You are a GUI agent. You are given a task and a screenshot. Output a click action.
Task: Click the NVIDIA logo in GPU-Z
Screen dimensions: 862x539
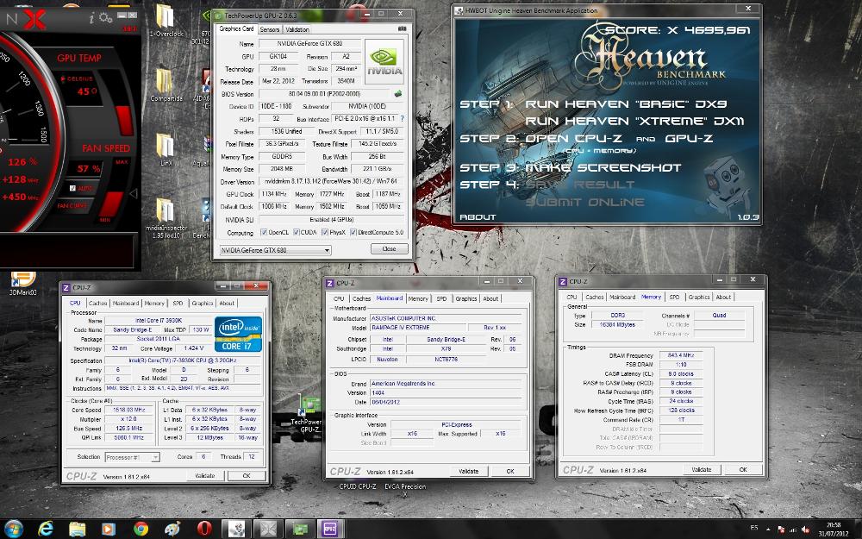(x=384, y=60)
